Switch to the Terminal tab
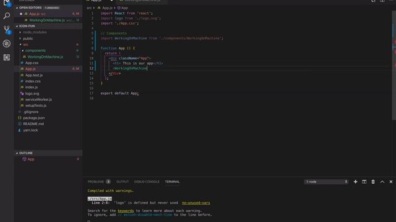The image size is (396, 222). pyautogui.click(x=172, y=182)
